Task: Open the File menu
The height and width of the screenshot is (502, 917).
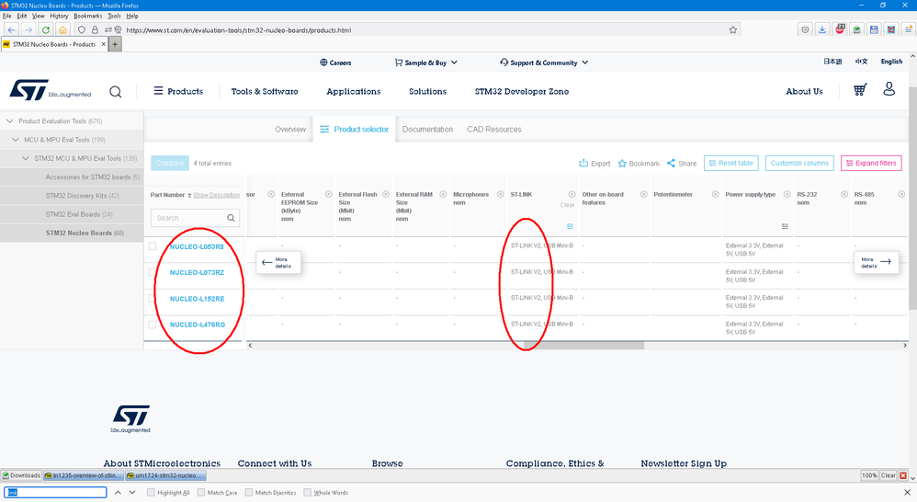Action: click(7, 16)
